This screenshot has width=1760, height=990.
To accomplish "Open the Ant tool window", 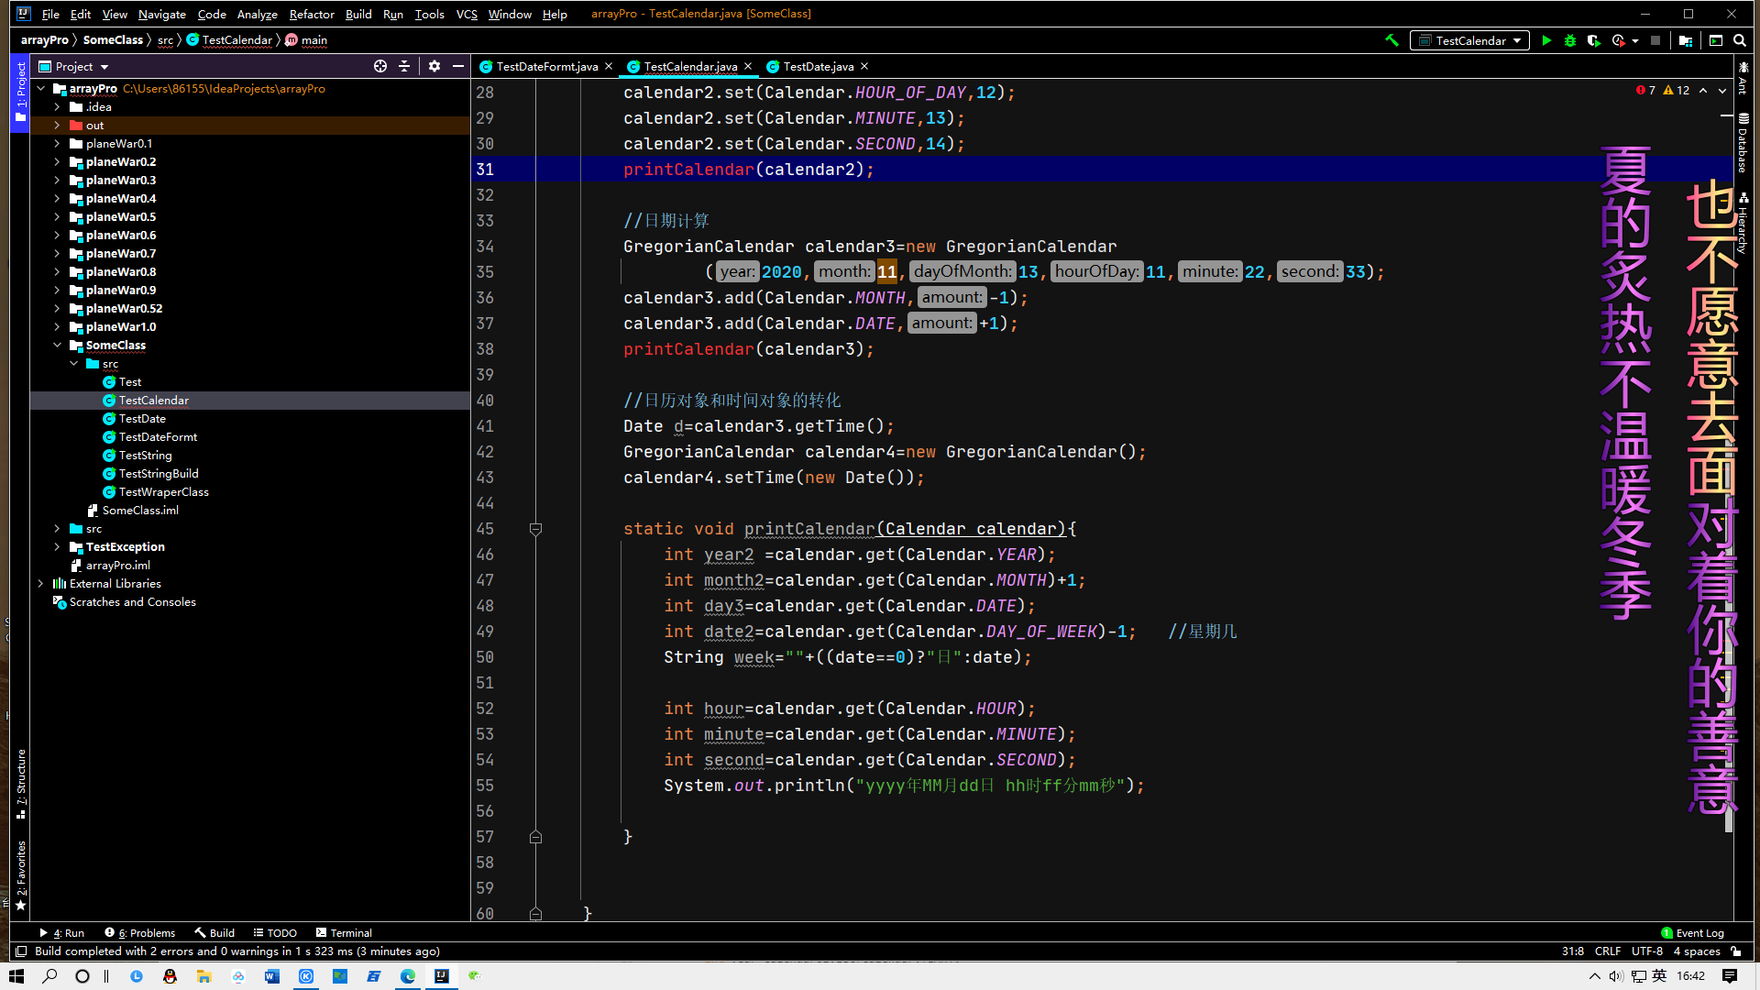I will point(1743,79).
